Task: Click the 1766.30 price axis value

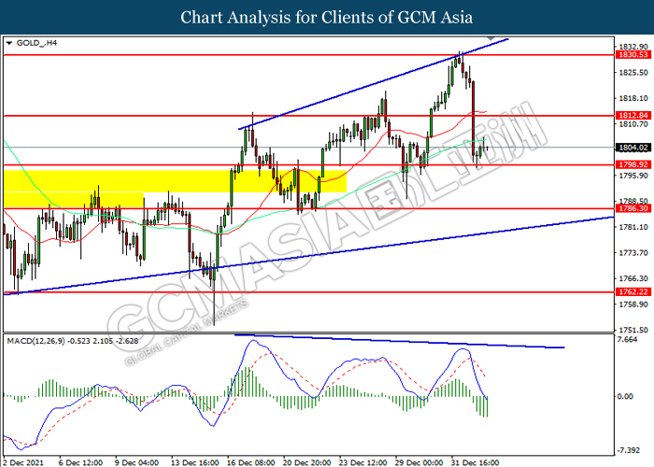Action: (x=633, y=278)
